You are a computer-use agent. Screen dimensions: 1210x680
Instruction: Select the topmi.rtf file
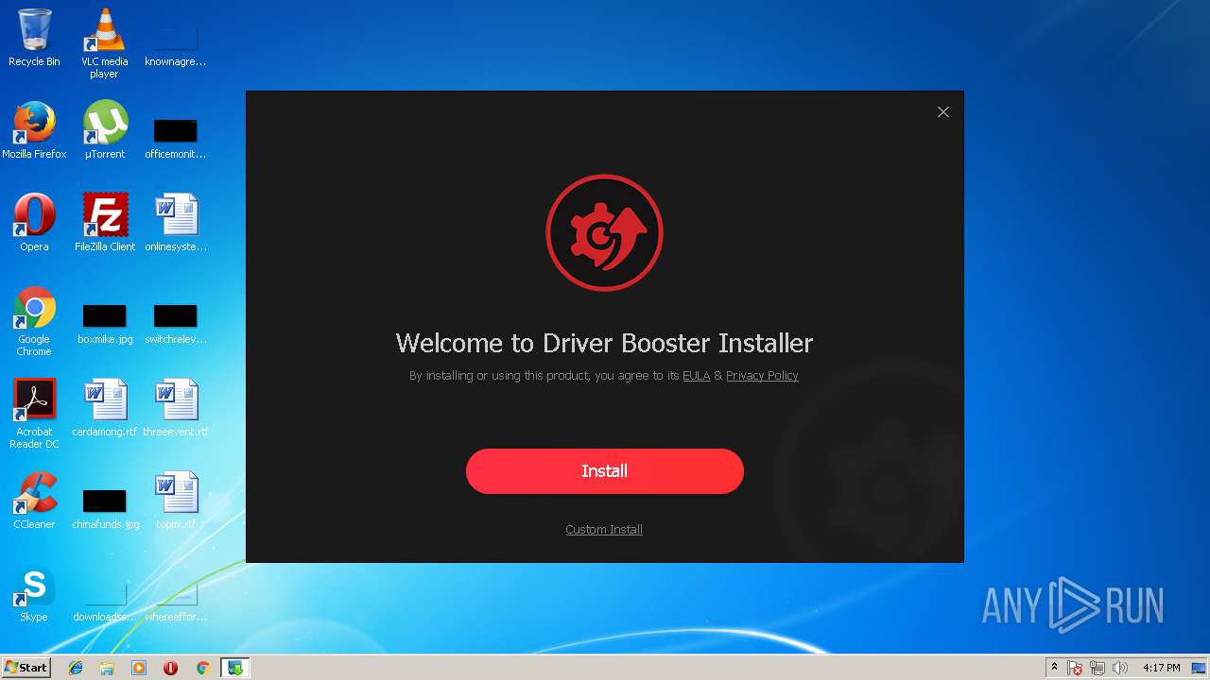(176, 501)
